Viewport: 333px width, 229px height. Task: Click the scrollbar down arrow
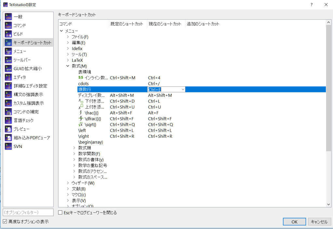328,204
